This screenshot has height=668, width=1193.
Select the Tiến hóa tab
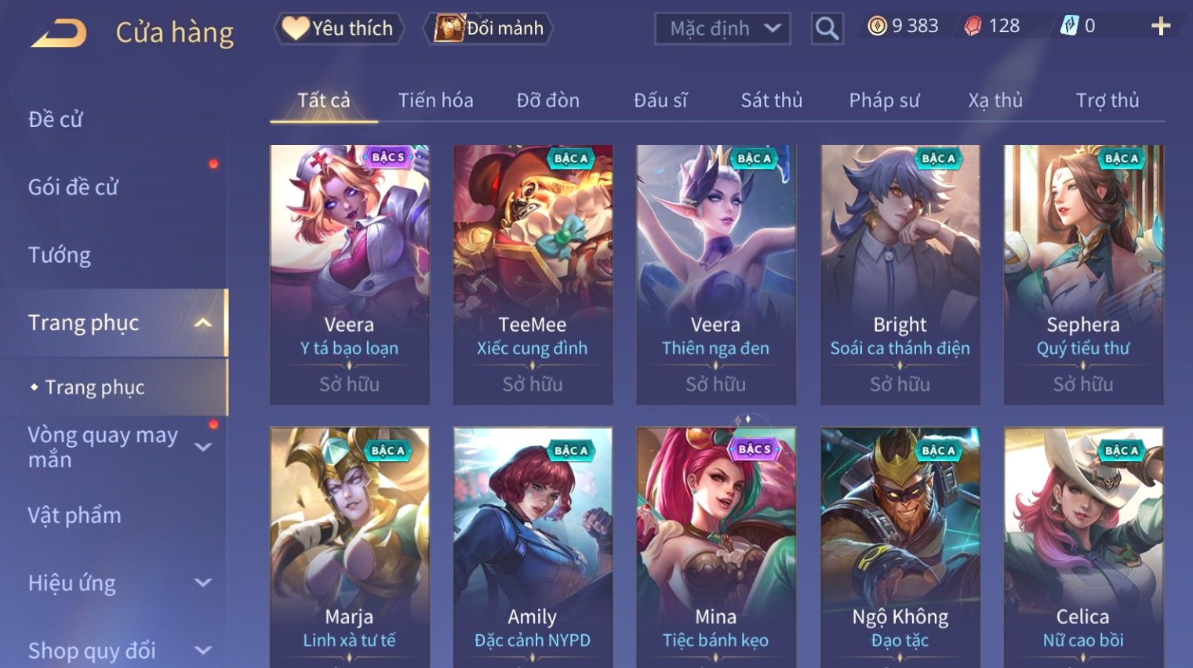coord(435,100)
